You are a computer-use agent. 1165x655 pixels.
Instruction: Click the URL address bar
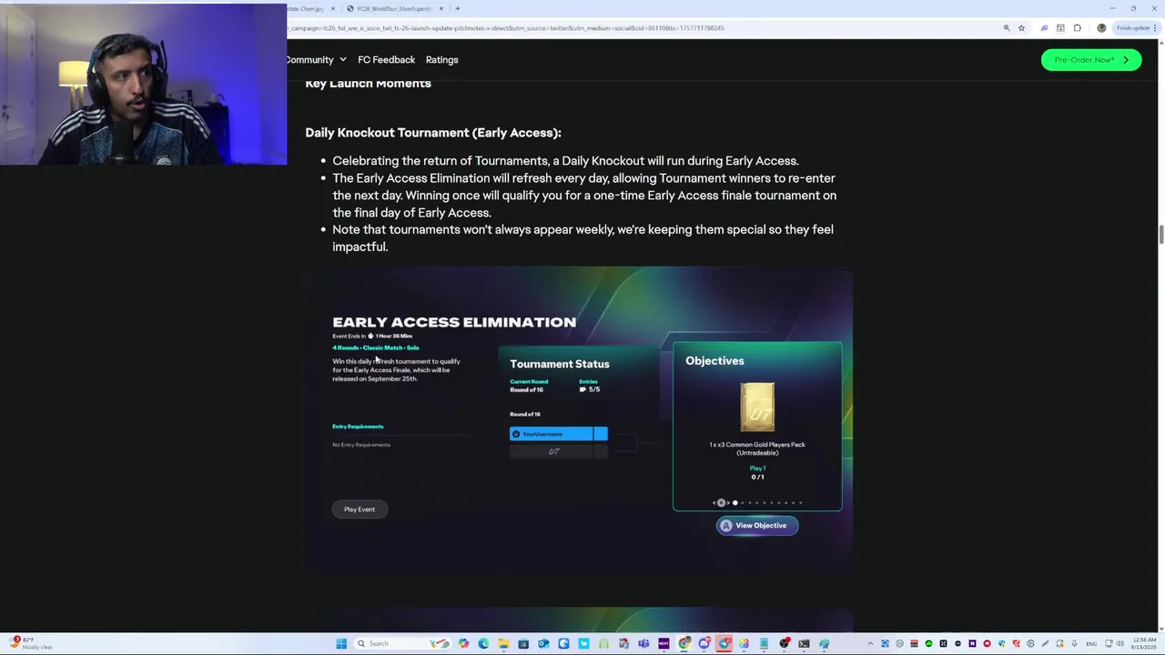coord(637,28)
